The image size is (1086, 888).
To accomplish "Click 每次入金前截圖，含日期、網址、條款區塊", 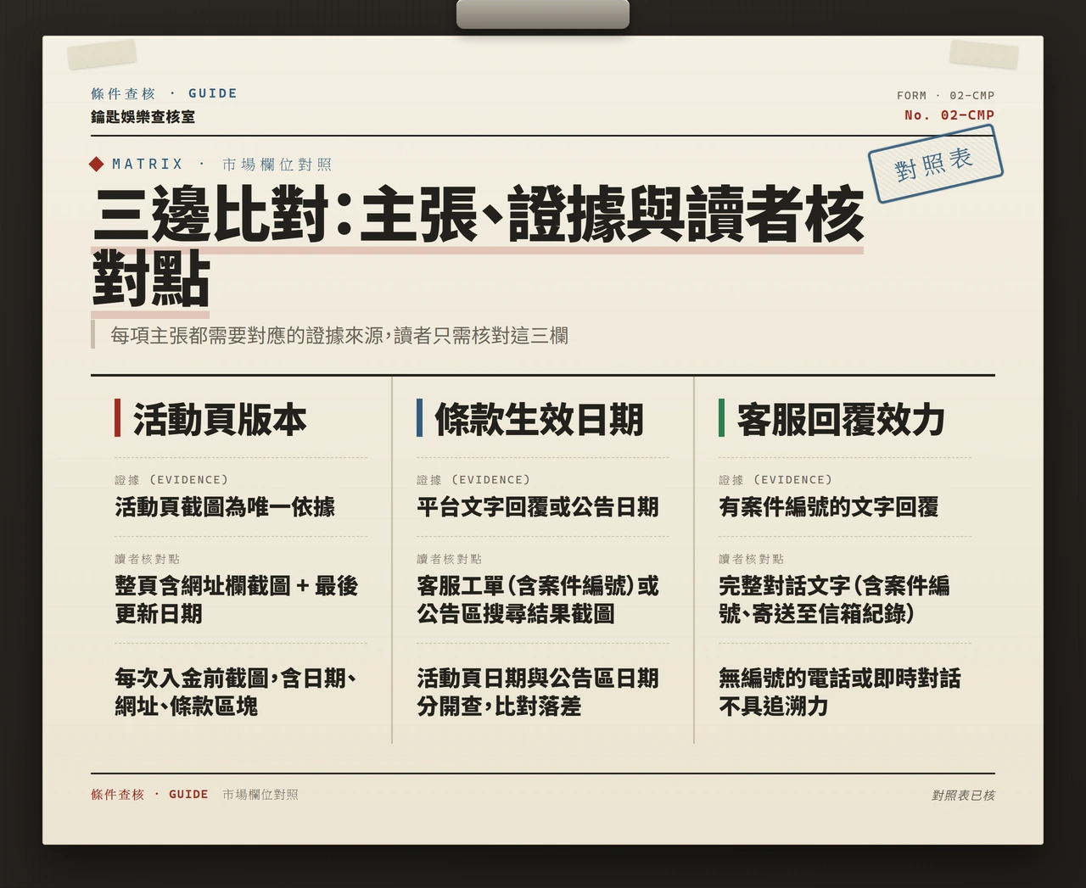I will (236, 692).
